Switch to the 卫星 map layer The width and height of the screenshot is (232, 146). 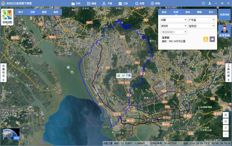point(32,12)
